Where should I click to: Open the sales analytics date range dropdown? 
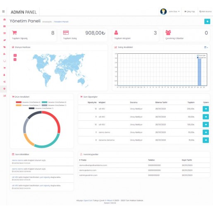click(206, 47)
